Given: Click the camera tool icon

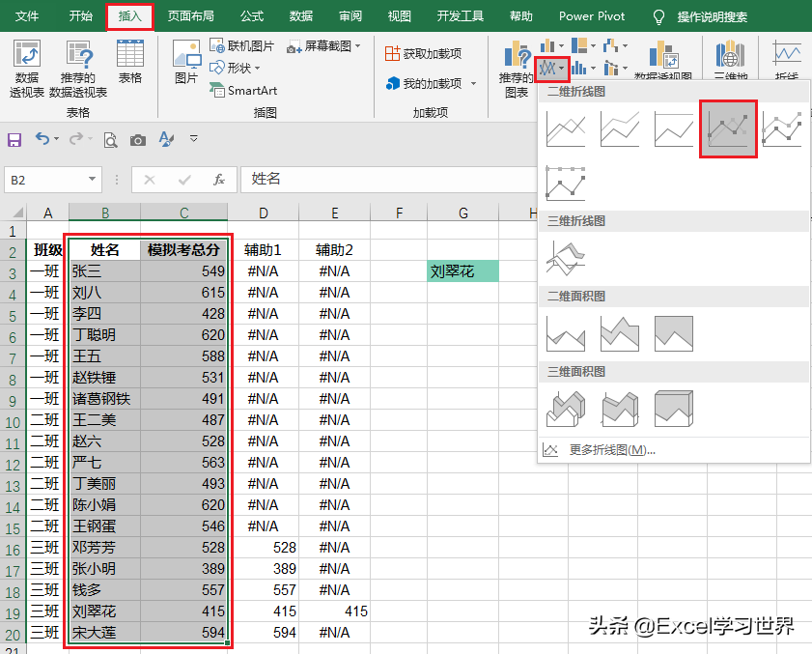Looking at the screenshot, I should (x=138, y=140).
